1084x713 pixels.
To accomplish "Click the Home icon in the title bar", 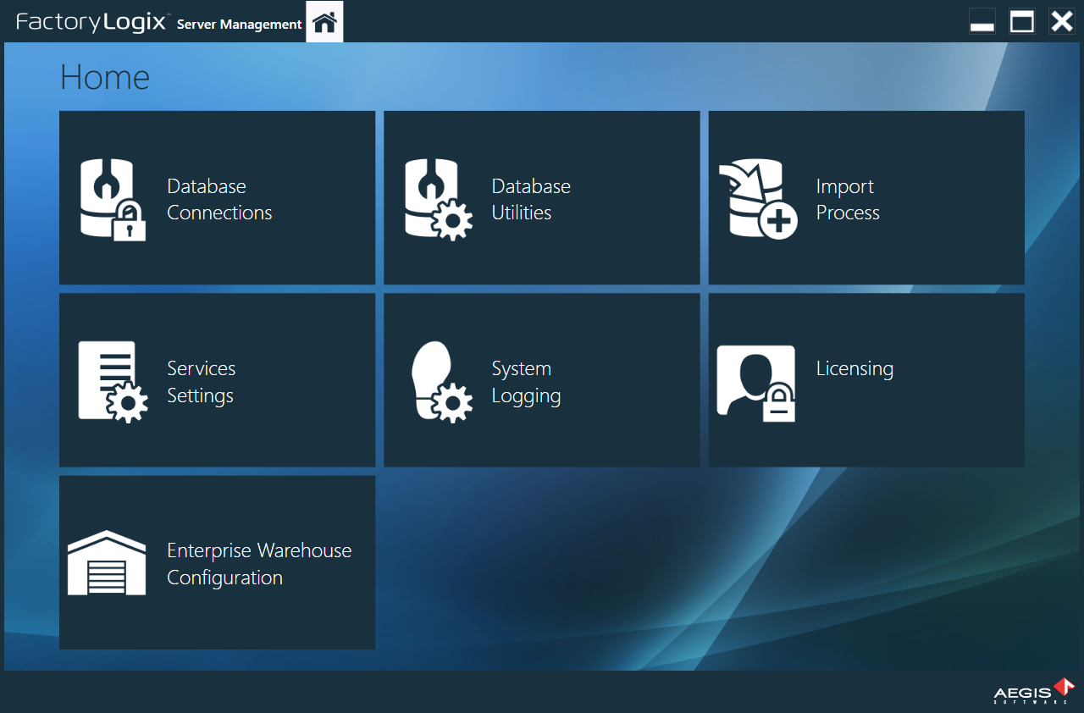I will click(x=324, y=23).
